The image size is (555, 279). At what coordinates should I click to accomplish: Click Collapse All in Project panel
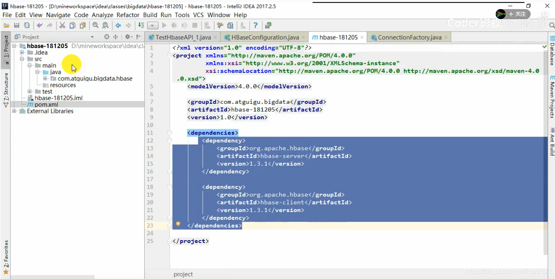click(116, 37)
